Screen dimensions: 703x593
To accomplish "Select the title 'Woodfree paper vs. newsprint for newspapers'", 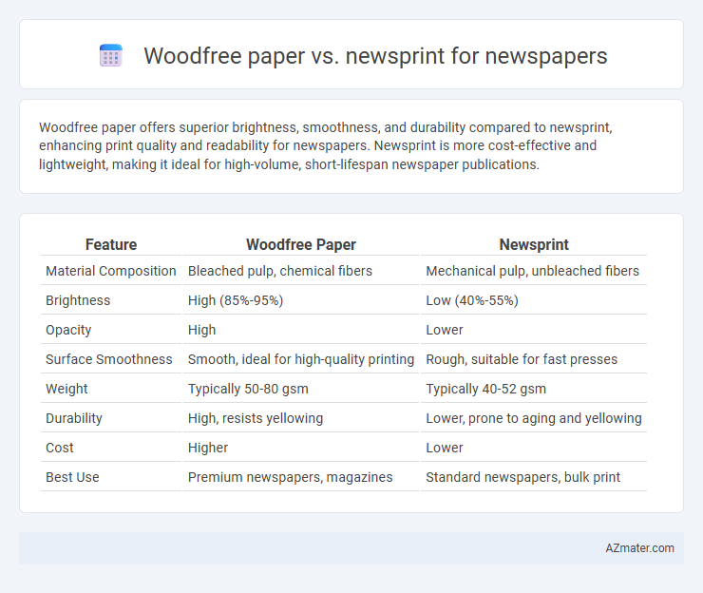I will click(x=375, y=56).
